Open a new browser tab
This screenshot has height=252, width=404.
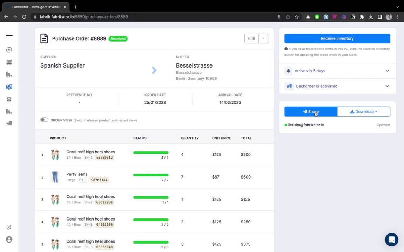pyautogui.click(x=76, y=7)
